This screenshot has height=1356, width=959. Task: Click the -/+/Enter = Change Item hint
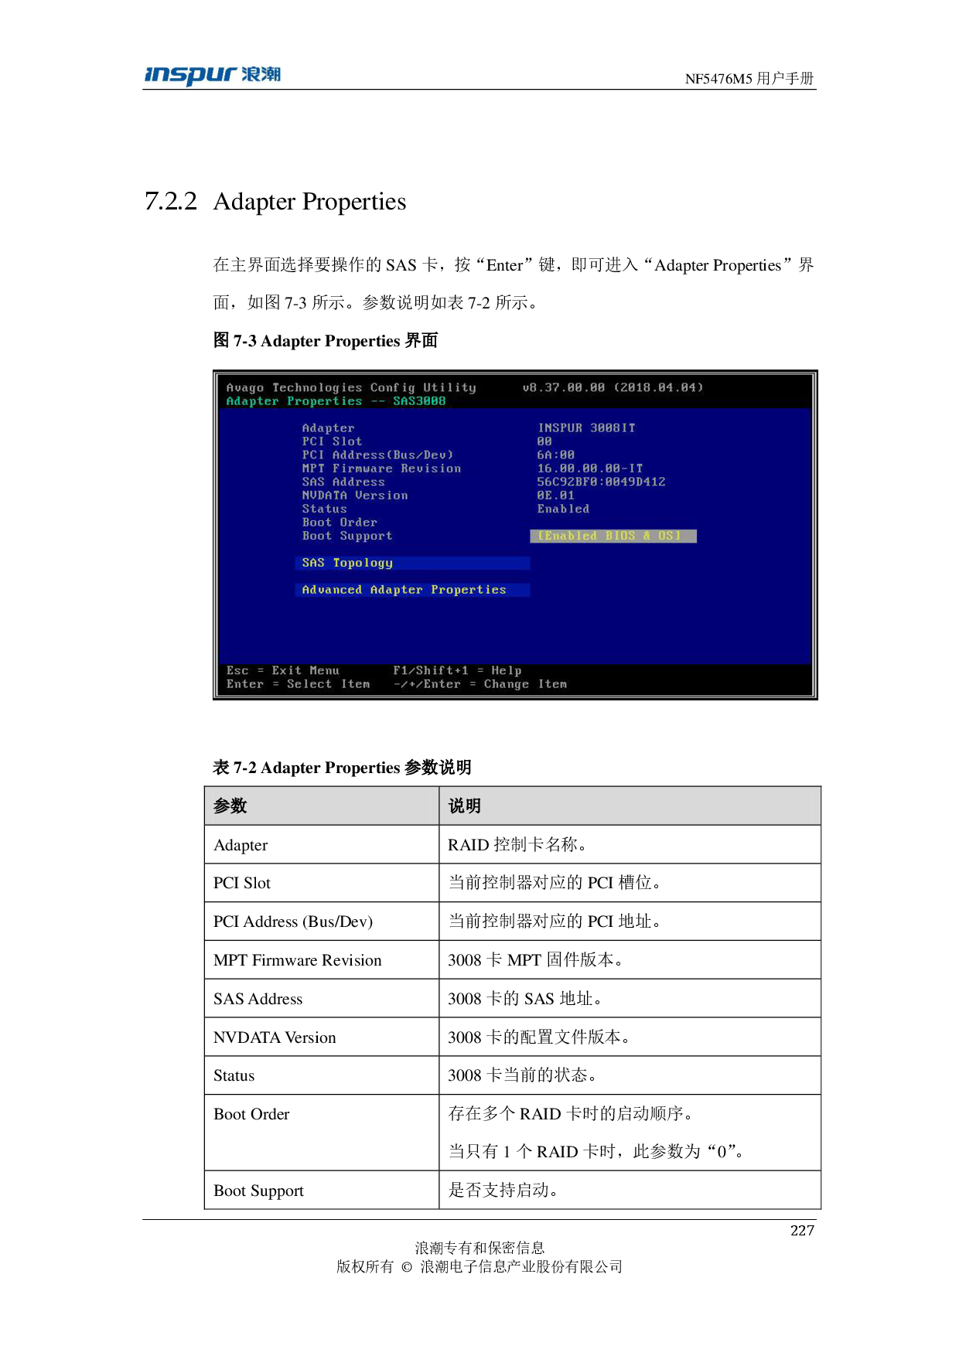tap(479, 684)
